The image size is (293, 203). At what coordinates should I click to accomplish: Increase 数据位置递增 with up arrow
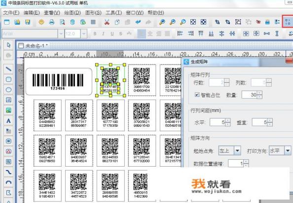[x=246, y=162]
